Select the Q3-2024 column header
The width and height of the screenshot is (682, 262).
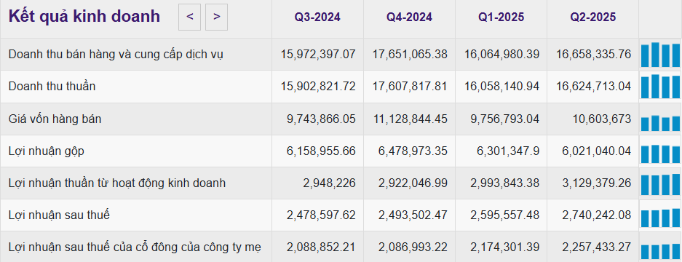(317, 17)
